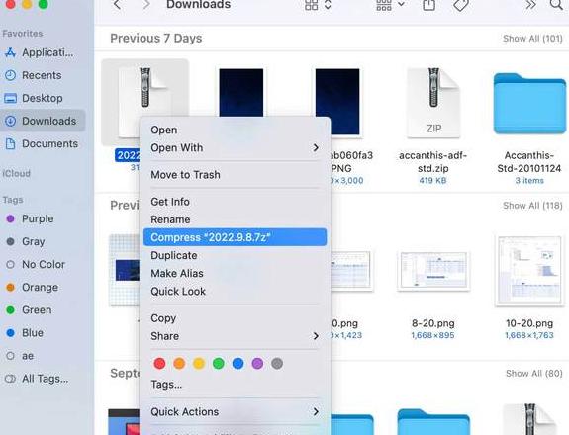Select Recents in the sidebar

[x=34, y=75]
